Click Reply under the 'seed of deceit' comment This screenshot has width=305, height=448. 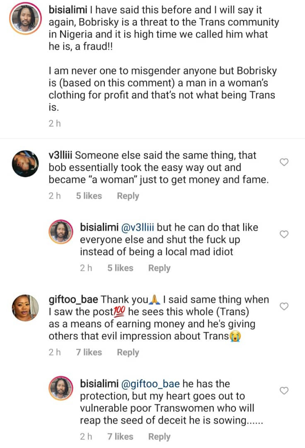(x=159, y=437)
